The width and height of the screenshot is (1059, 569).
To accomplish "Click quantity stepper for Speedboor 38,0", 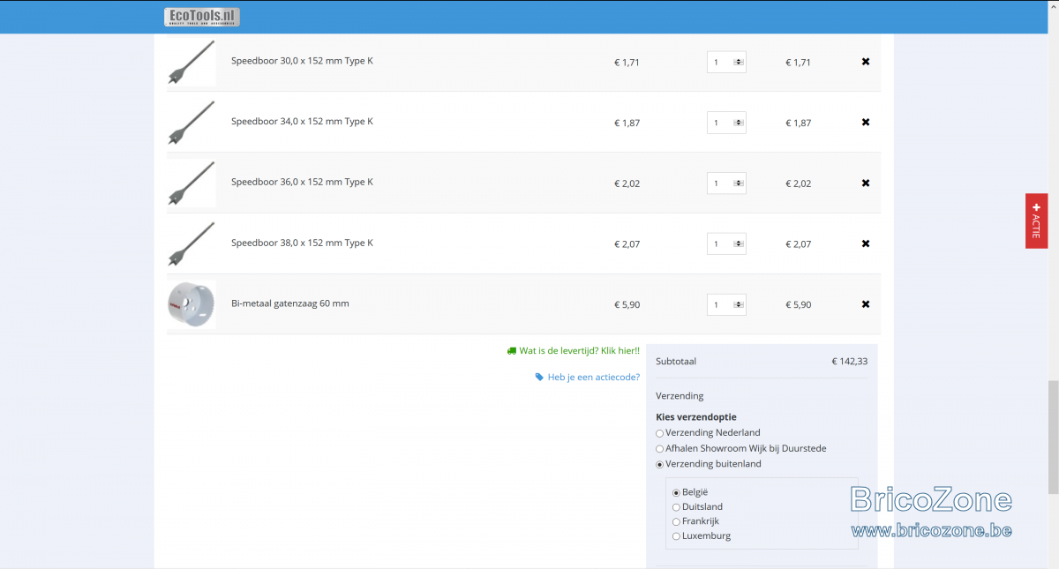I will tap(739, 243).
